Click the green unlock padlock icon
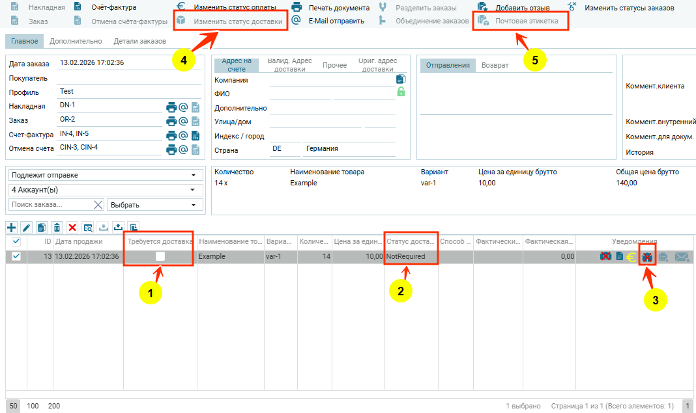The image size is (696, 413). [x=401, y=92]
